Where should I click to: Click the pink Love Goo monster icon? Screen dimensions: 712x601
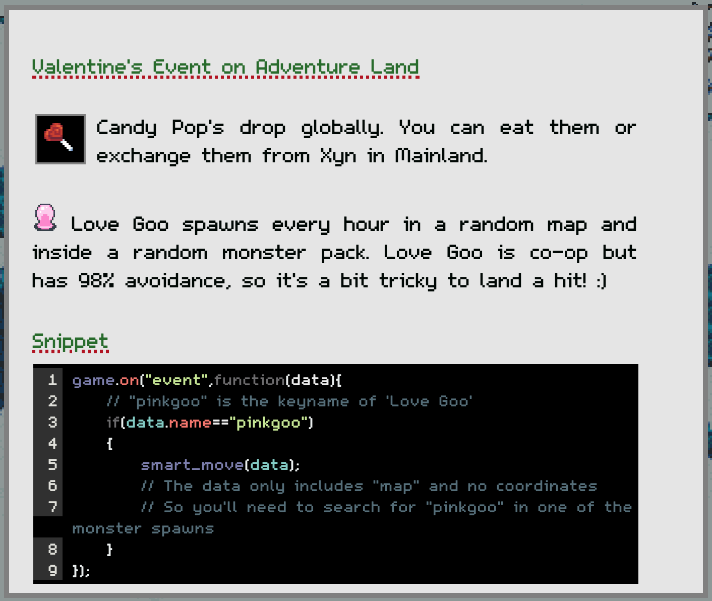point(45,217)
